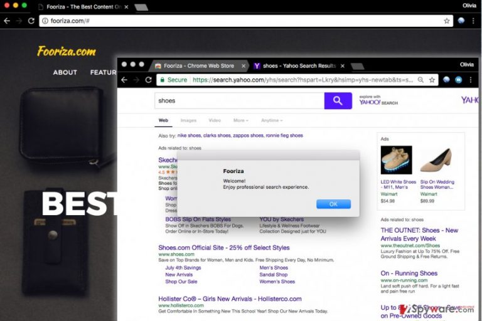Open Shoes.com Official Site result
482x321 pixels.
coord(224,248)
